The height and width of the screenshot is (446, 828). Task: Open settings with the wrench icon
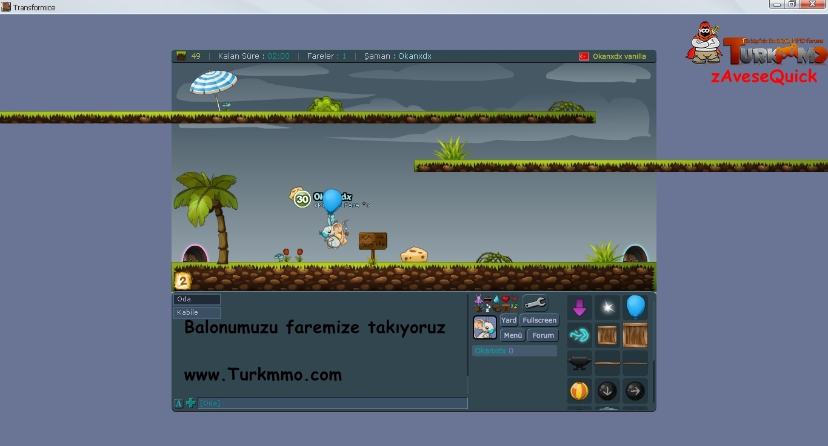(535, 303)
